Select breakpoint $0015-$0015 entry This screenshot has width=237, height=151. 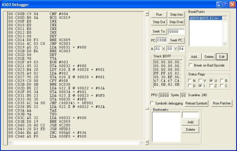pos(206,18)
